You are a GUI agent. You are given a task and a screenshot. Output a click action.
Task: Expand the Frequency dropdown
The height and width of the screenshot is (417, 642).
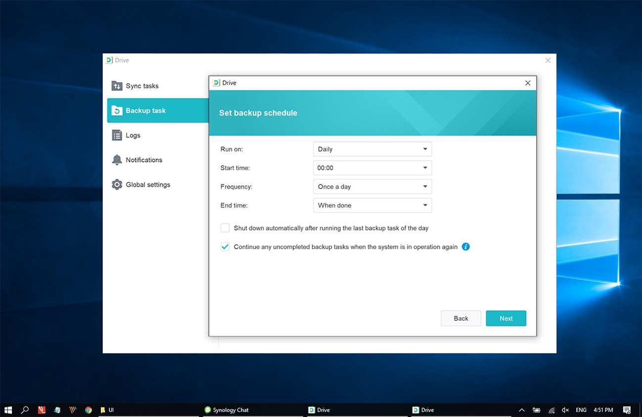coord(372,187)
